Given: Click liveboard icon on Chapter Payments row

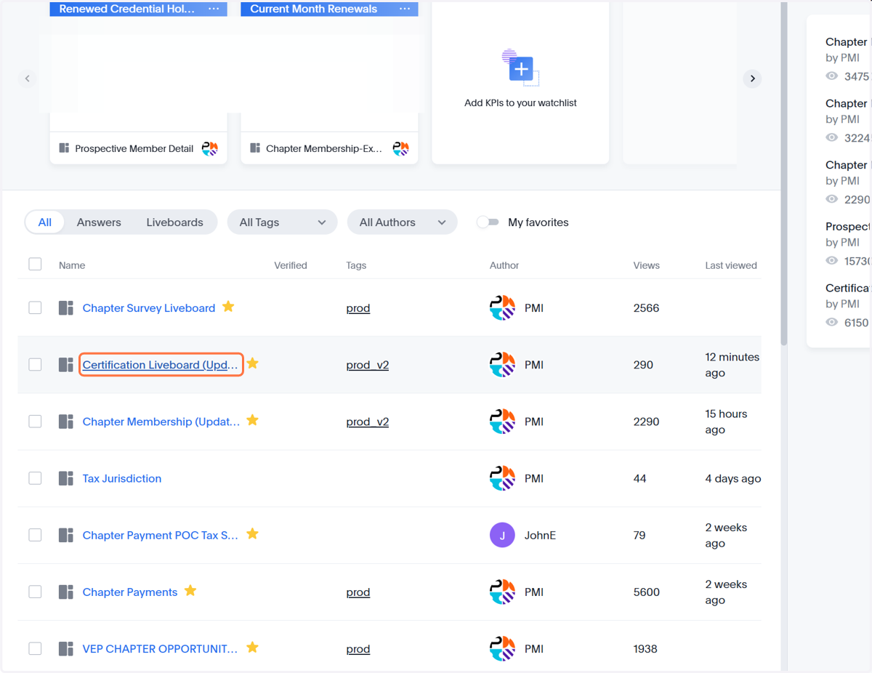Looking at the screenshot, I should coord(66,592).
